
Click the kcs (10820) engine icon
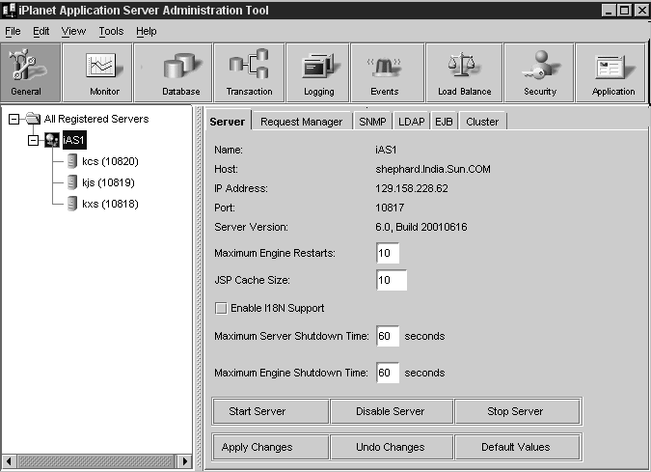[72, 161]
